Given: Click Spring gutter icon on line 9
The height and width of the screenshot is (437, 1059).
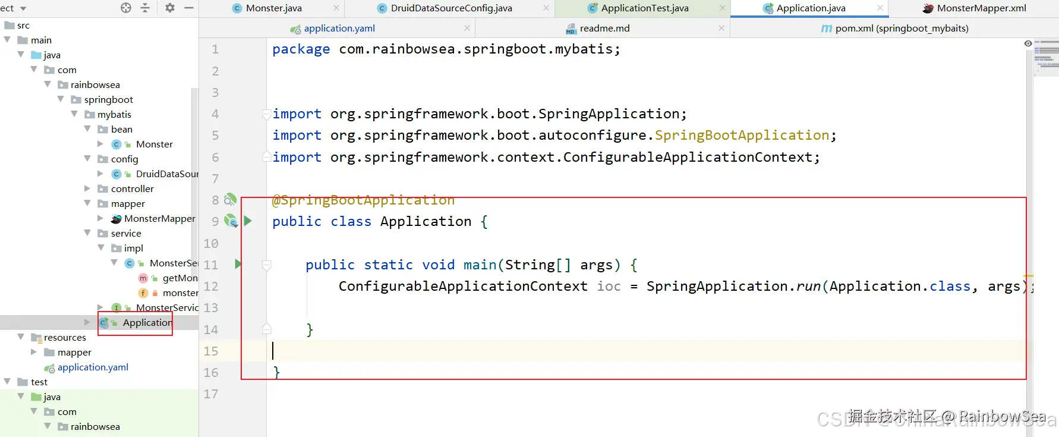Looking at the screenshot, I should click(x=231, y=221).
